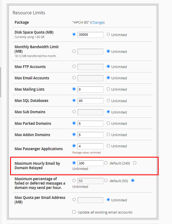The height and width of the screenshot is (224, 172).
Task: Select custom value radio for Max Sub Domains
Action: pos(74,112)
